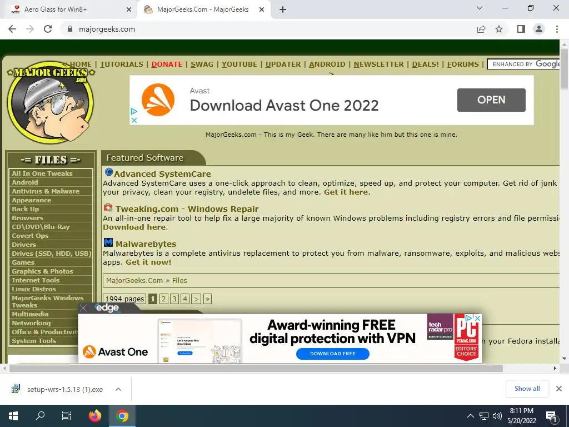Click the Tweaking.com Windows Repair icon
569x427 pixels.
pos(108,208)
